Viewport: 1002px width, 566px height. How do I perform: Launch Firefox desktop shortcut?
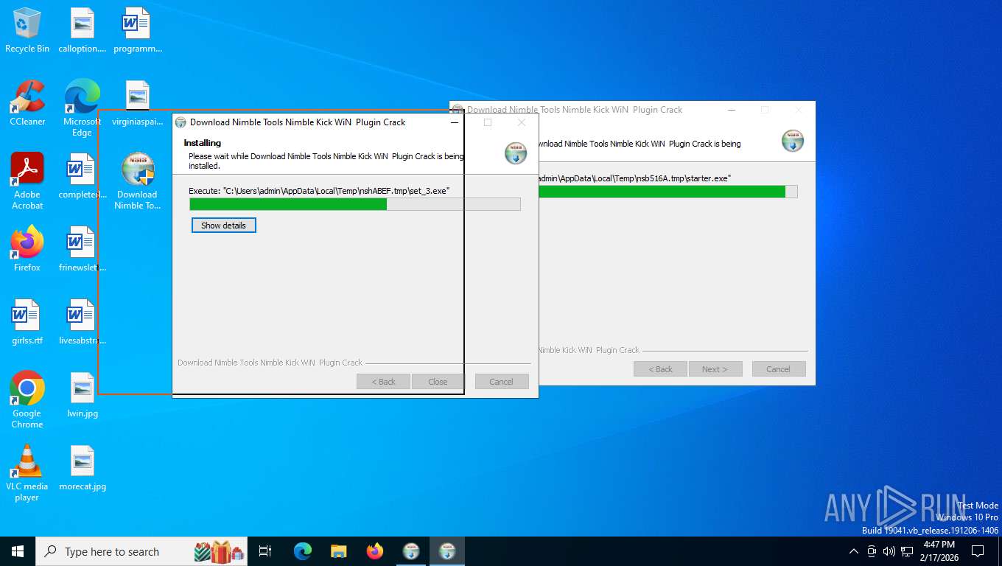[27, 249]
